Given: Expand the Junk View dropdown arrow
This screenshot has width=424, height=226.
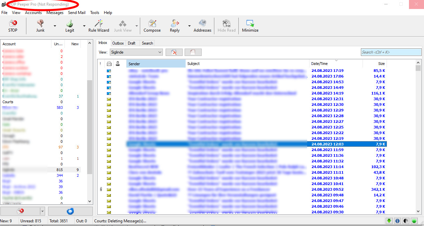Looking at the screenshot, I should pos(137,26).
